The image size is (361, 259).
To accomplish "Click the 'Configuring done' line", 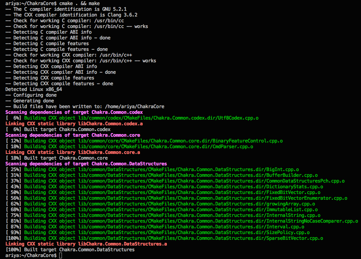I will [x=31, y=95].
